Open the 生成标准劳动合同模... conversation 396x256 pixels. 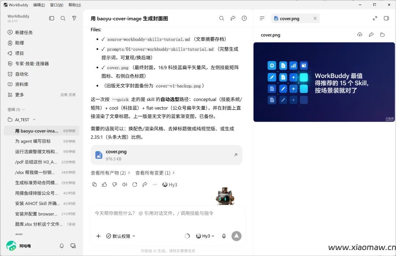tap(42, 183)
